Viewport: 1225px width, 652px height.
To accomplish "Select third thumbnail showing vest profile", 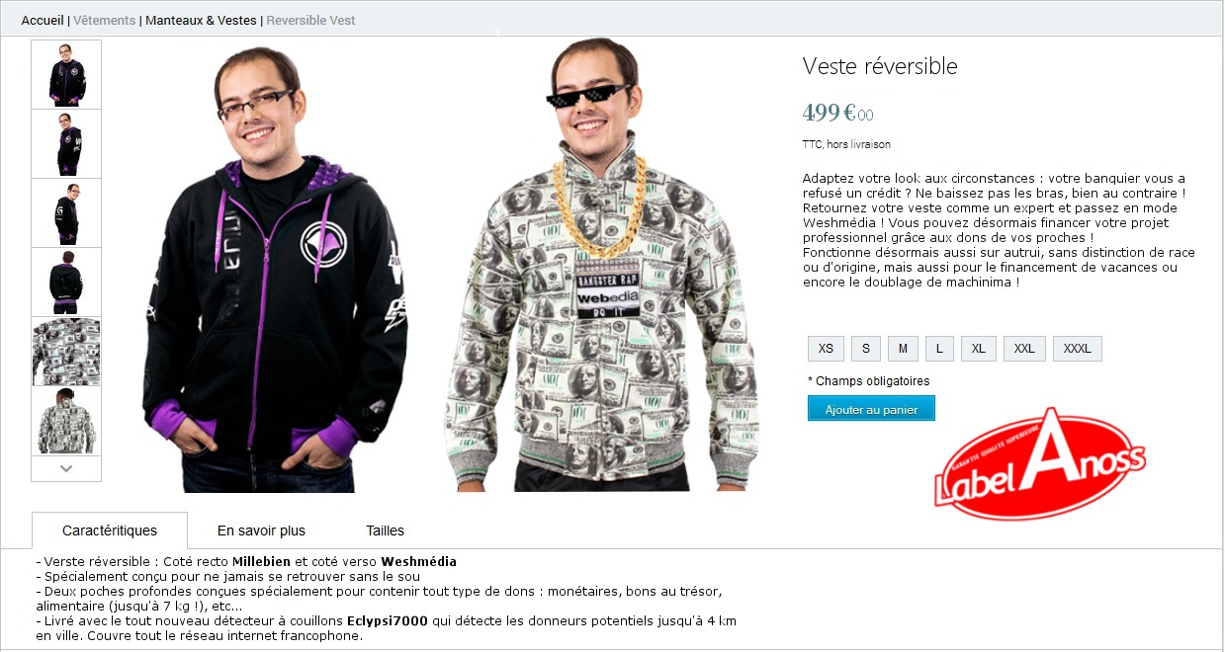I will [66, 212].
